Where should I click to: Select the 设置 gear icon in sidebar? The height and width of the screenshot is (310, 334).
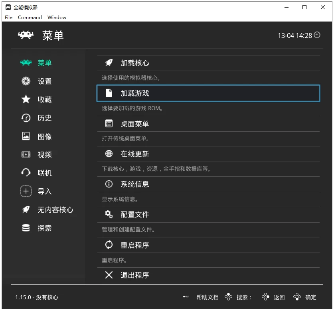pos(26,81)
